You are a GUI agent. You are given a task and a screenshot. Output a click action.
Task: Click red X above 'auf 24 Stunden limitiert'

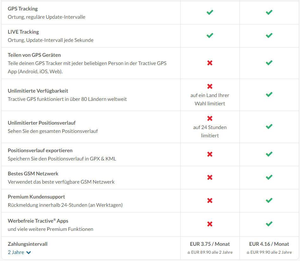click(210, 118)
